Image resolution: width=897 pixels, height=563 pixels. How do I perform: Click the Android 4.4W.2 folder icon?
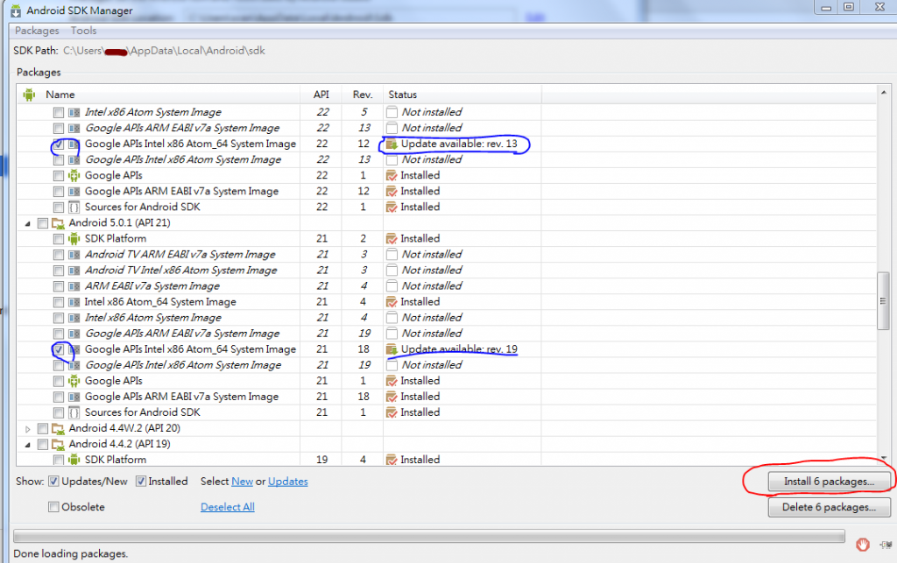pos(58,428)
